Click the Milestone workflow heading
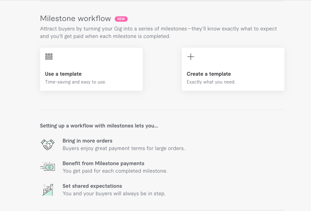The width and height of the screenshot is (311, 211). 76,19
